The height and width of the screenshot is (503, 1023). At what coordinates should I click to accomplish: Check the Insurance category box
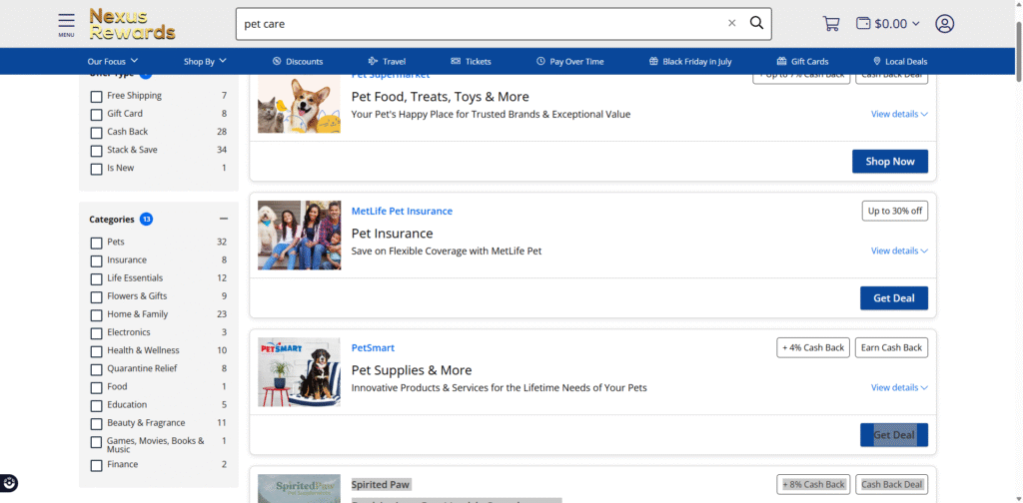tap(96, 261)
